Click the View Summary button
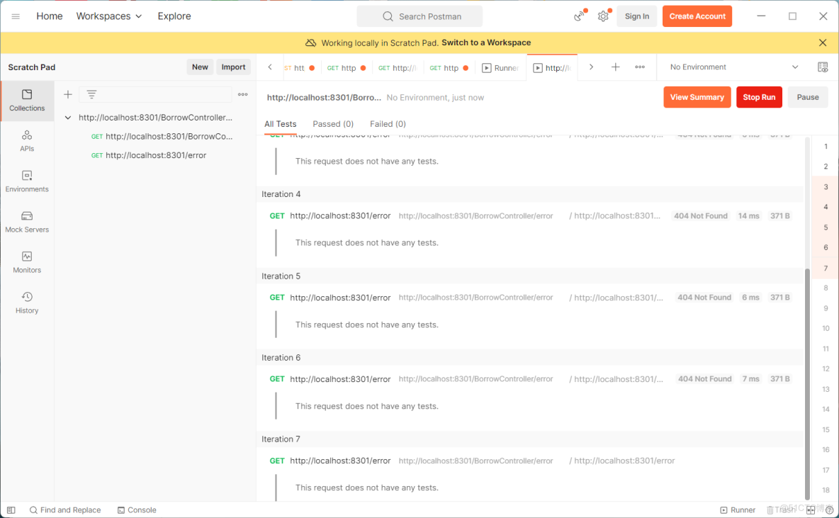Viewport: 839px width, 518px height. click(697, 97)
